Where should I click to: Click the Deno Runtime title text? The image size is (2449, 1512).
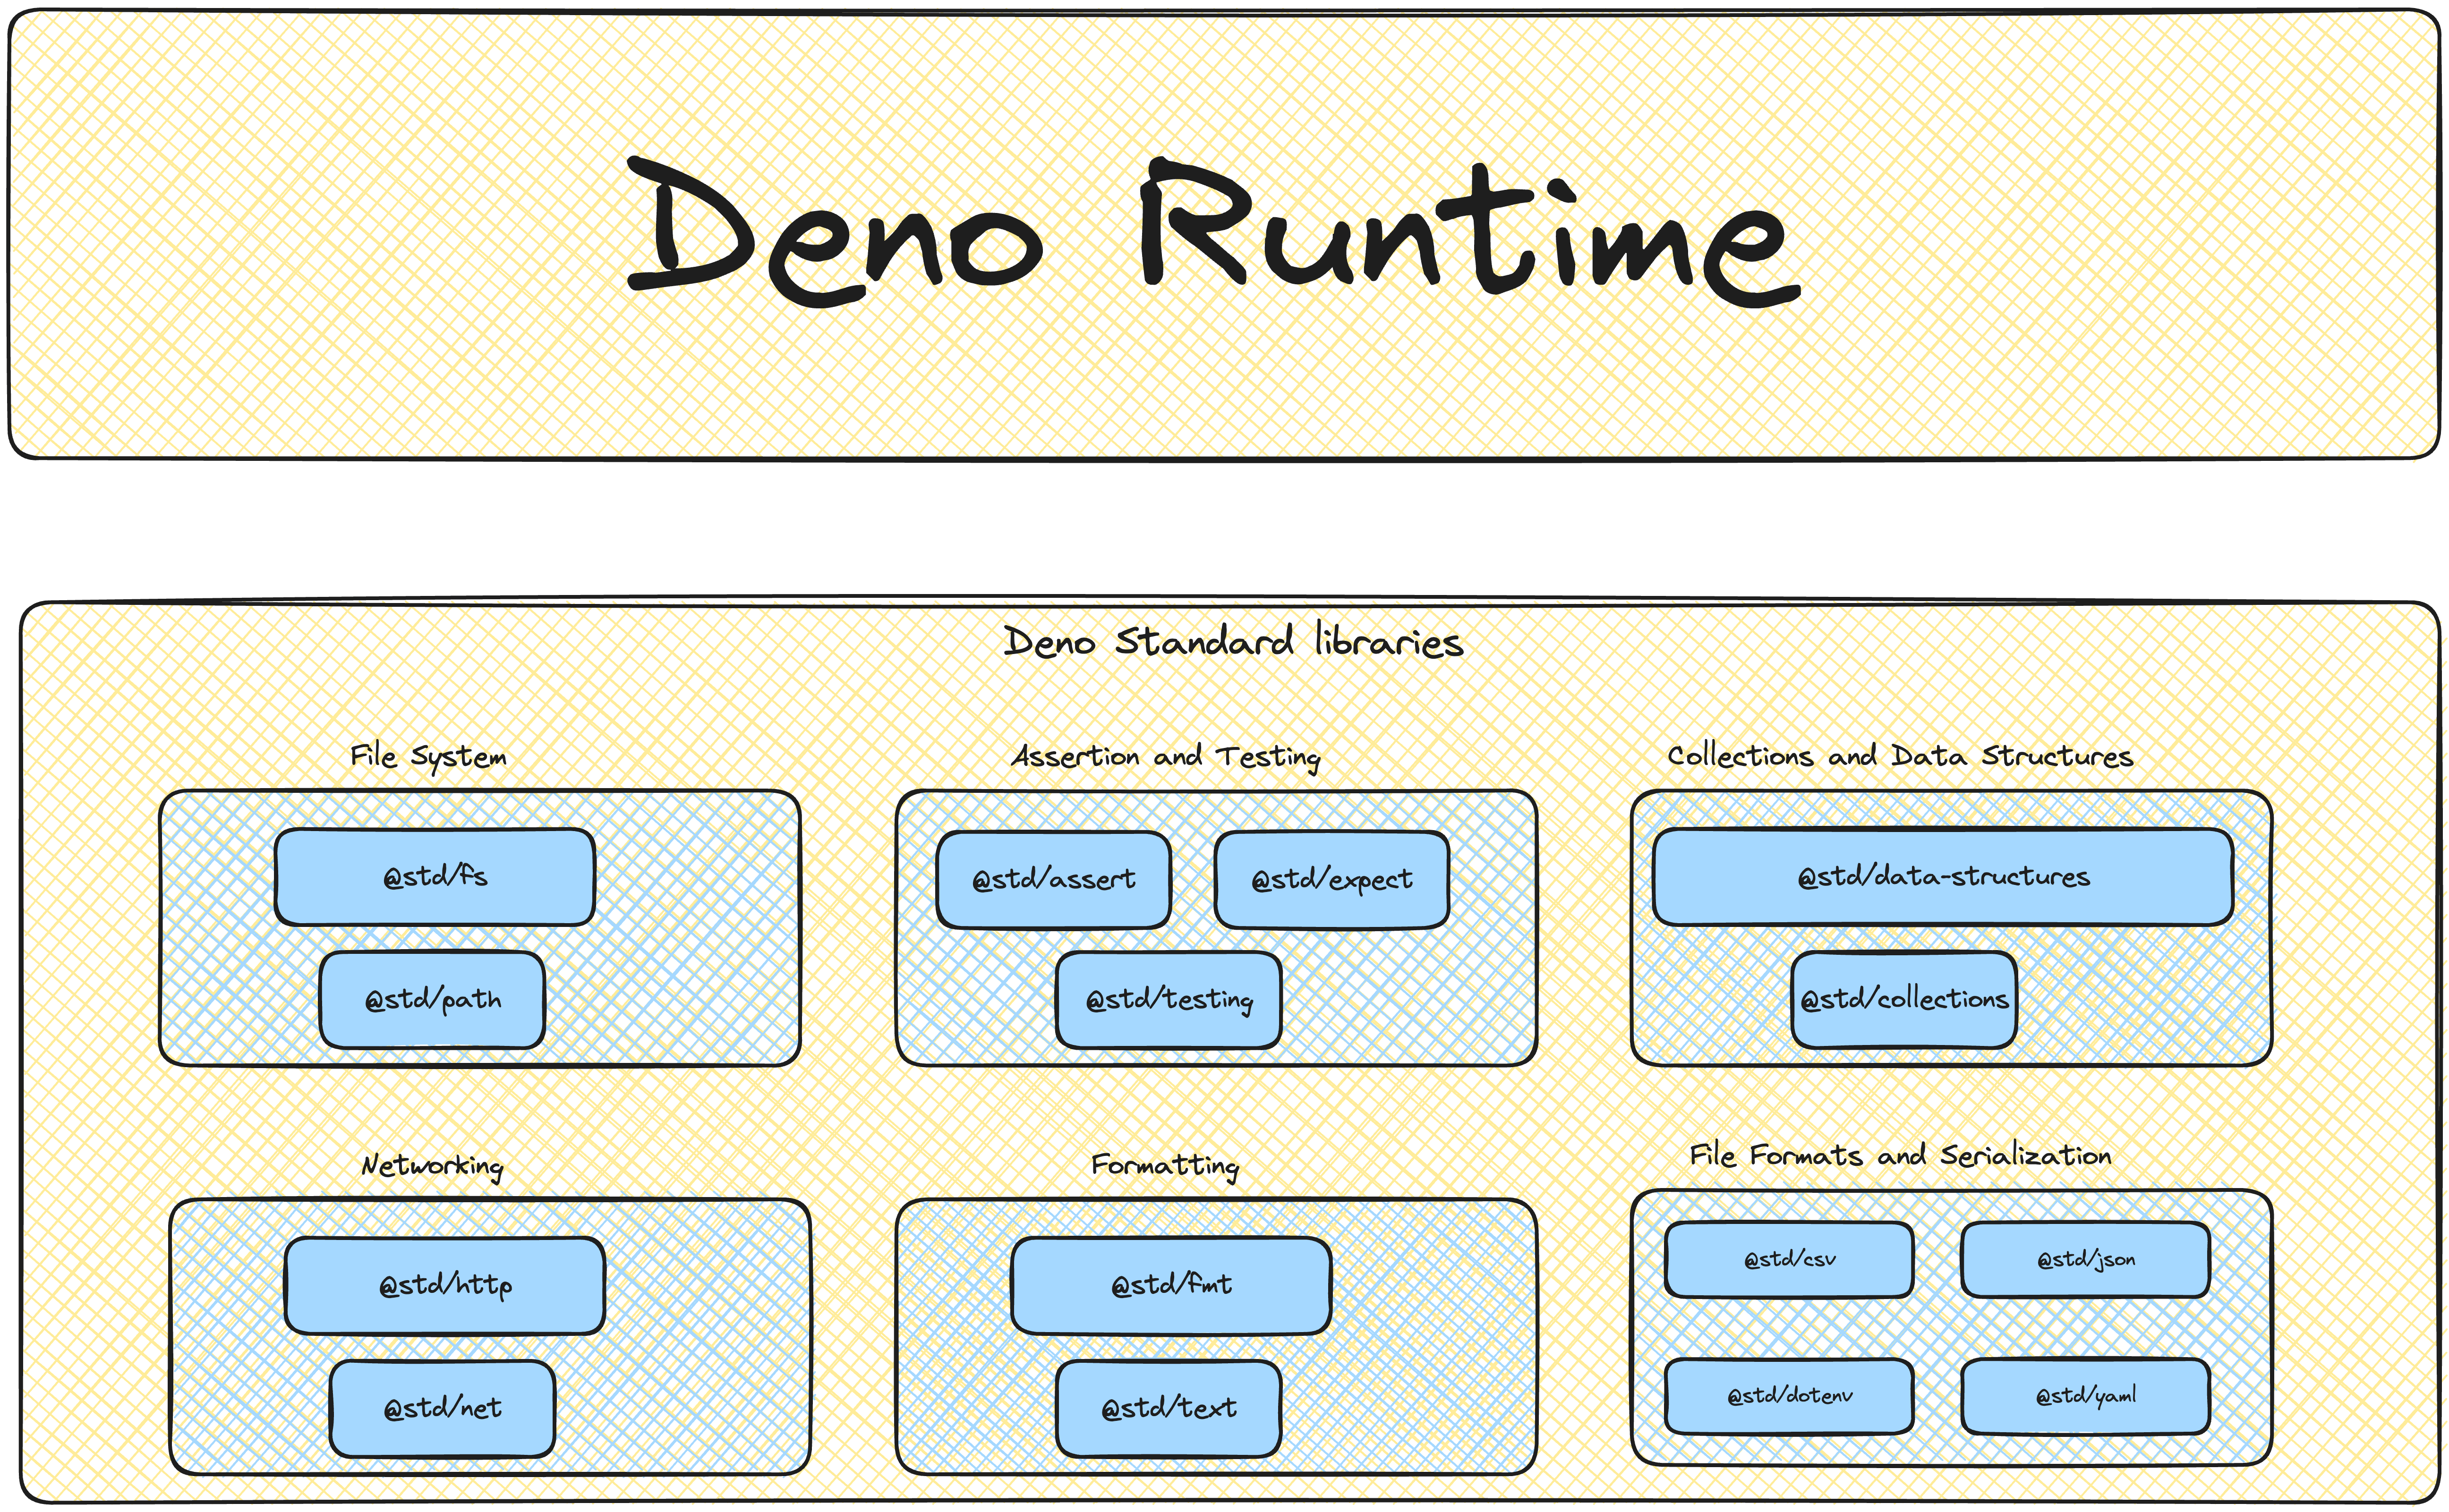click(x=1214, y=232)
